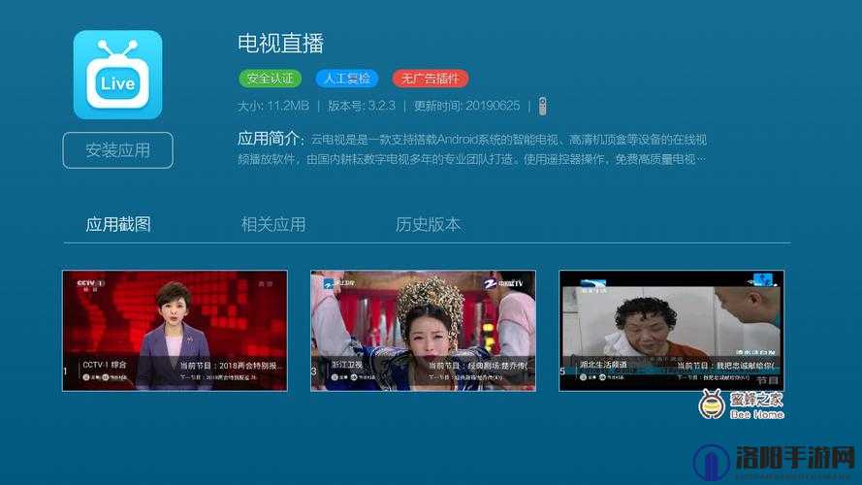Select the 无广告插件 red badge
This screenshot has height=485, width=862.
(x=430, y=79)
